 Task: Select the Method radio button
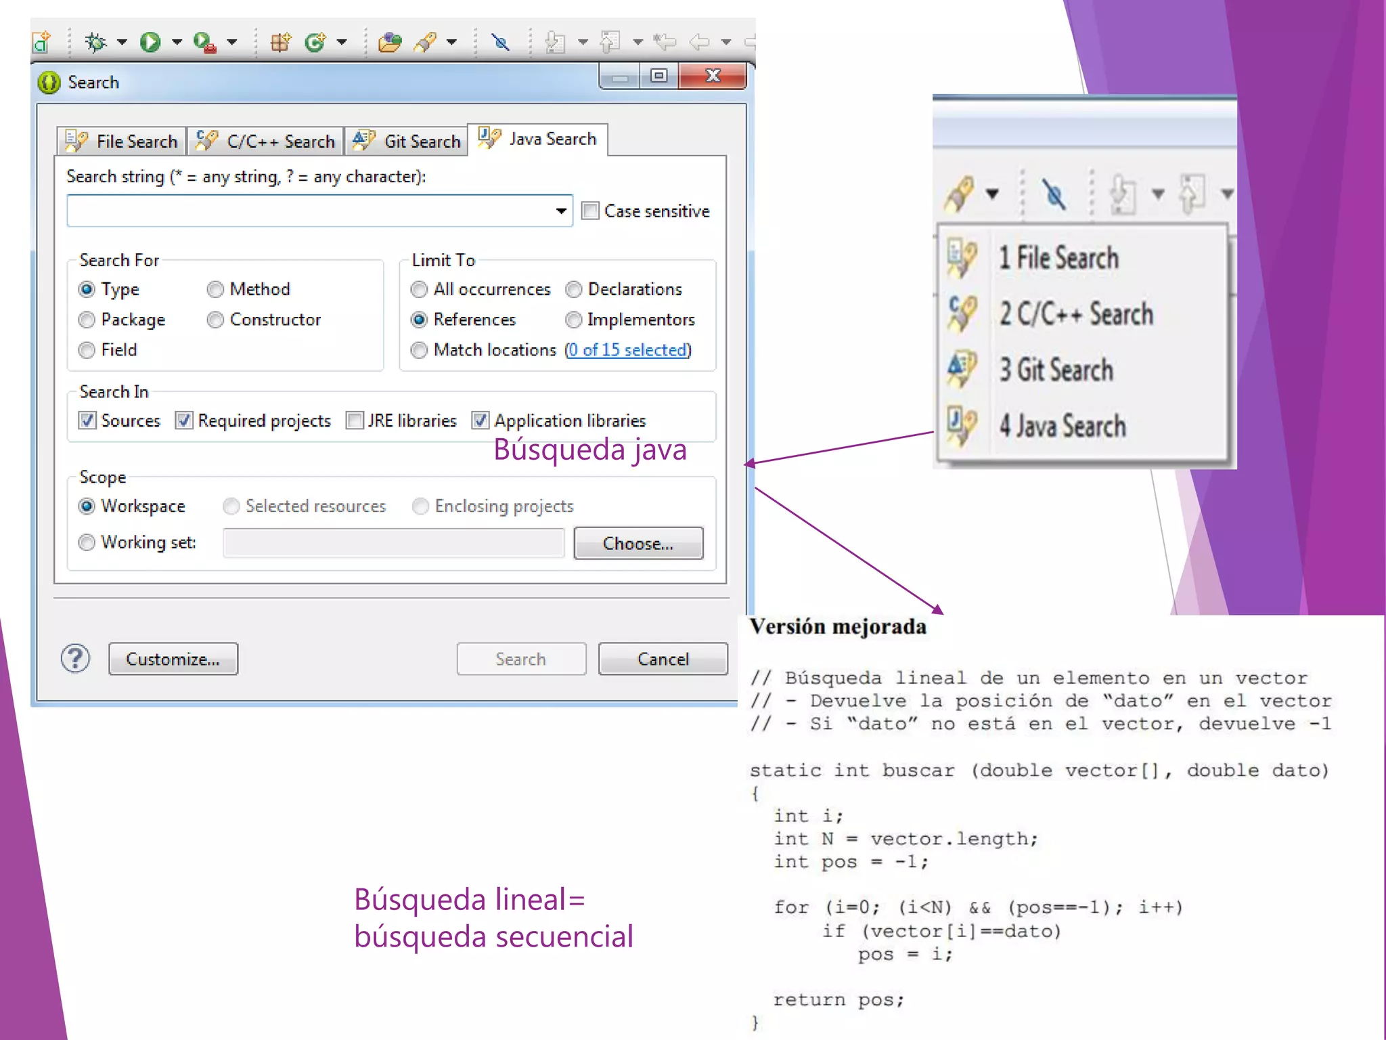coord(215,289)
